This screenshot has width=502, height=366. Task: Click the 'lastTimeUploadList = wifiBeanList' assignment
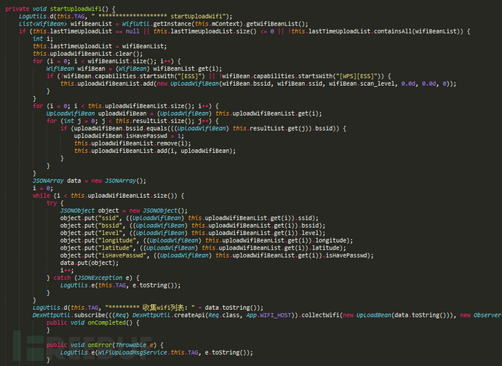[100, 47]
